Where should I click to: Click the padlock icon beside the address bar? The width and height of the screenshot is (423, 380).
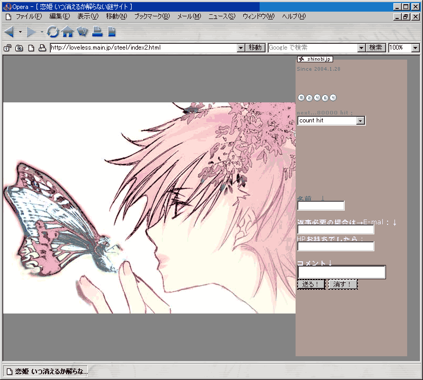7,48
